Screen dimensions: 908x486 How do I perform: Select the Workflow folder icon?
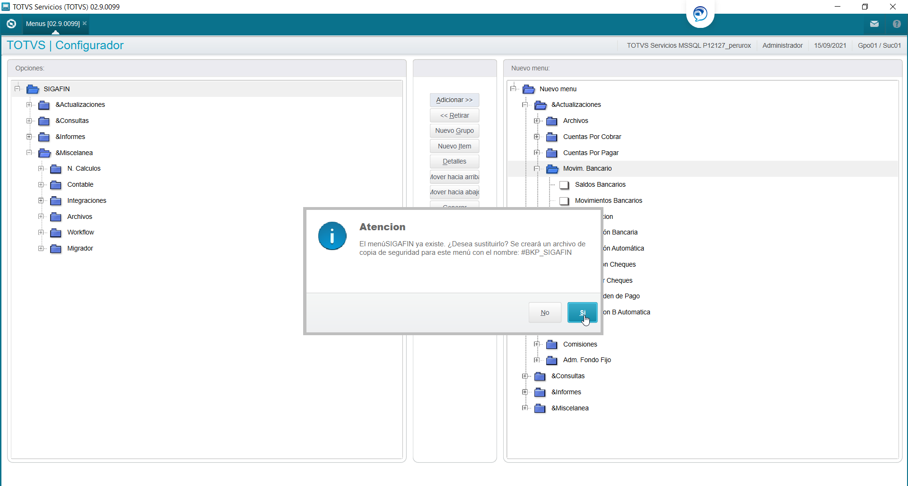pyautogui.click(x=56, y=233)
